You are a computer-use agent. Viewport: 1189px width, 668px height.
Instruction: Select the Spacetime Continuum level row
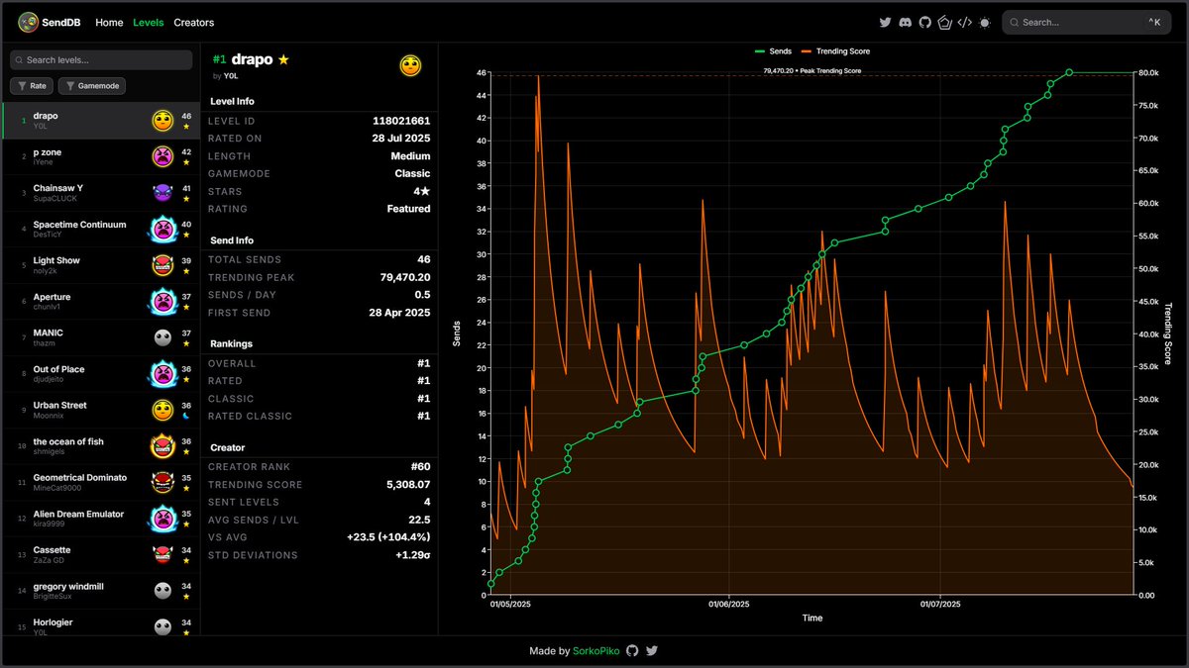click(x=101, y=229)
